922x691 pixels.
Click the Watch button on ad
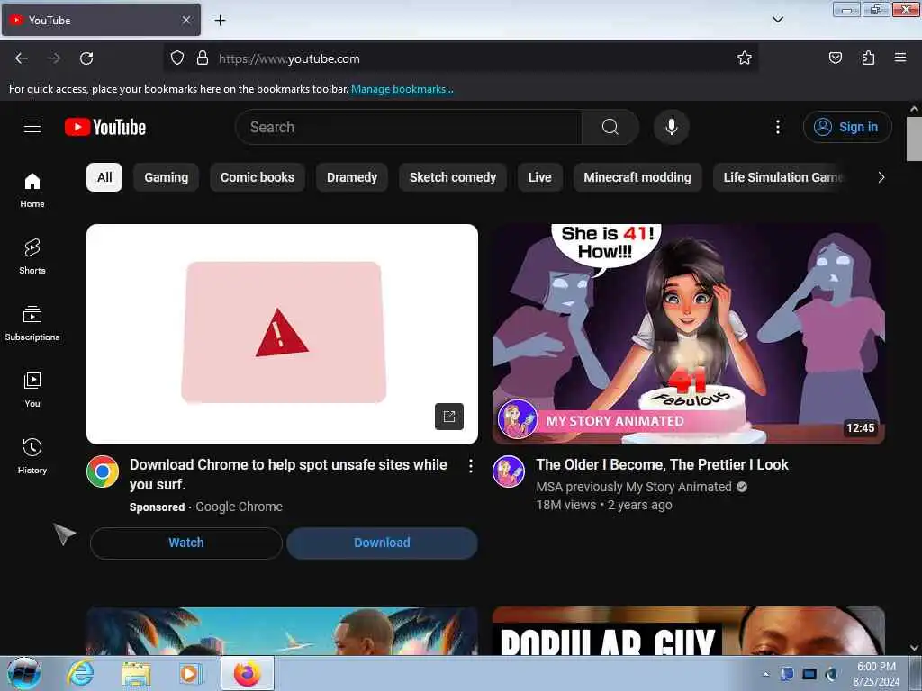coord(186,543)
